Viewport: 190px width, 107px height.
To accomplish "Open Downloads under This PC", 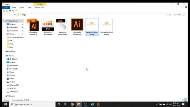I will pos(13,69).
